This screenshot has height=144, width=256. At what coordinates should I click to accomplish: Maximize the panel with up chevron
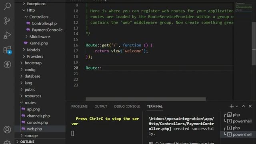[244, 106]
